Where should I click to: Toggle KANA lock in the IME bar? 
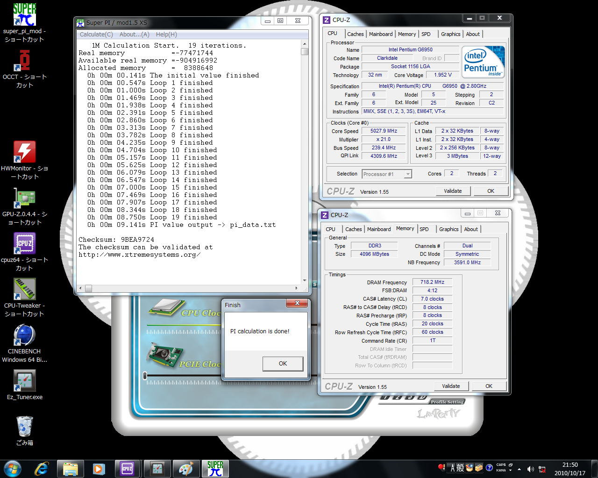point(501,471)
